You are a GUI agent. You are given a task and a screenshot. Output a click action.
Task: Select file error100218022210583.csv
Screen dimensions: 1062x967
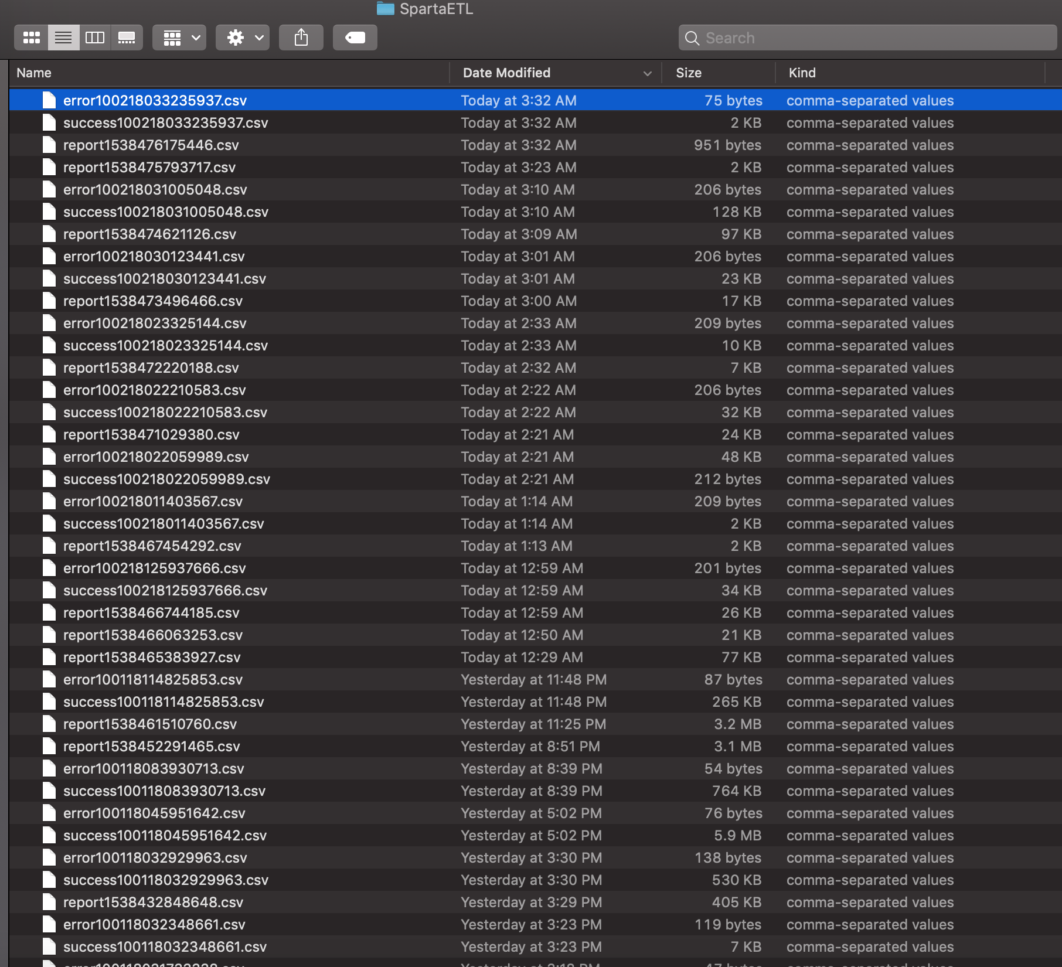[x=536, y=390]
